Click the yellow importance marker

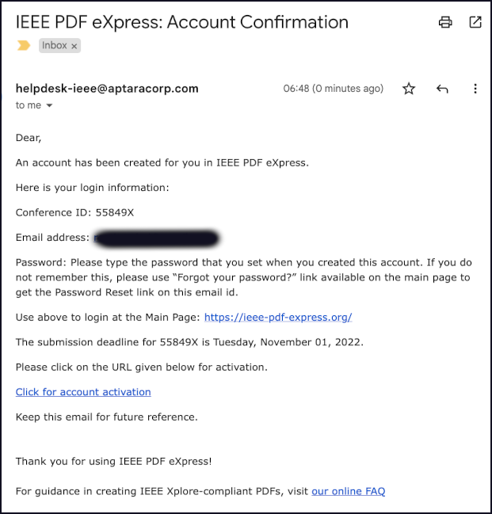click(24, 46)
